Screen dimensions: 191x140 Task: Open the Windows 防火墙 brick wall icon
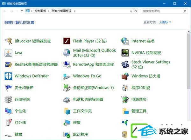(125, 76)
